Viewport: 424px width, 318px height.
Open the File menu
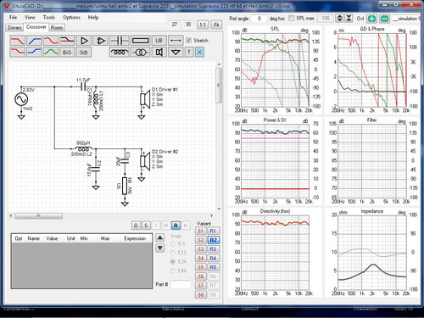(14, 17)
